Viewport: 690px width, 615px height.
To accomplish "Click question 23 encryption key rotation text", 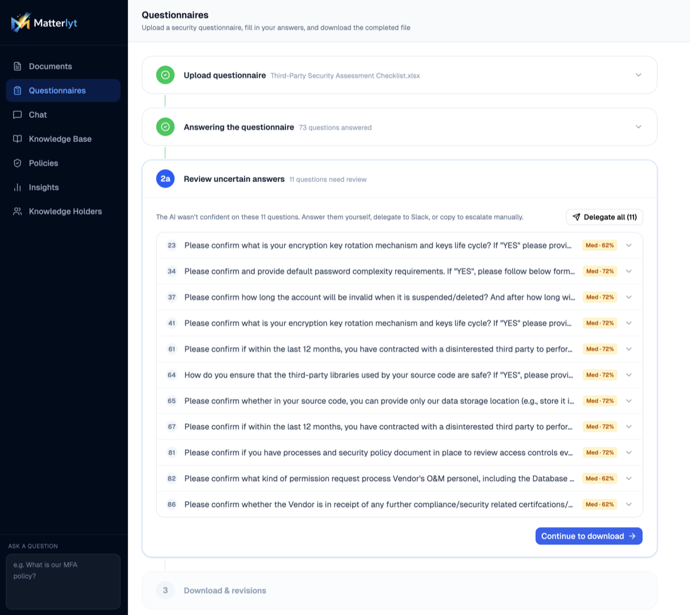I will coord(378,245).
